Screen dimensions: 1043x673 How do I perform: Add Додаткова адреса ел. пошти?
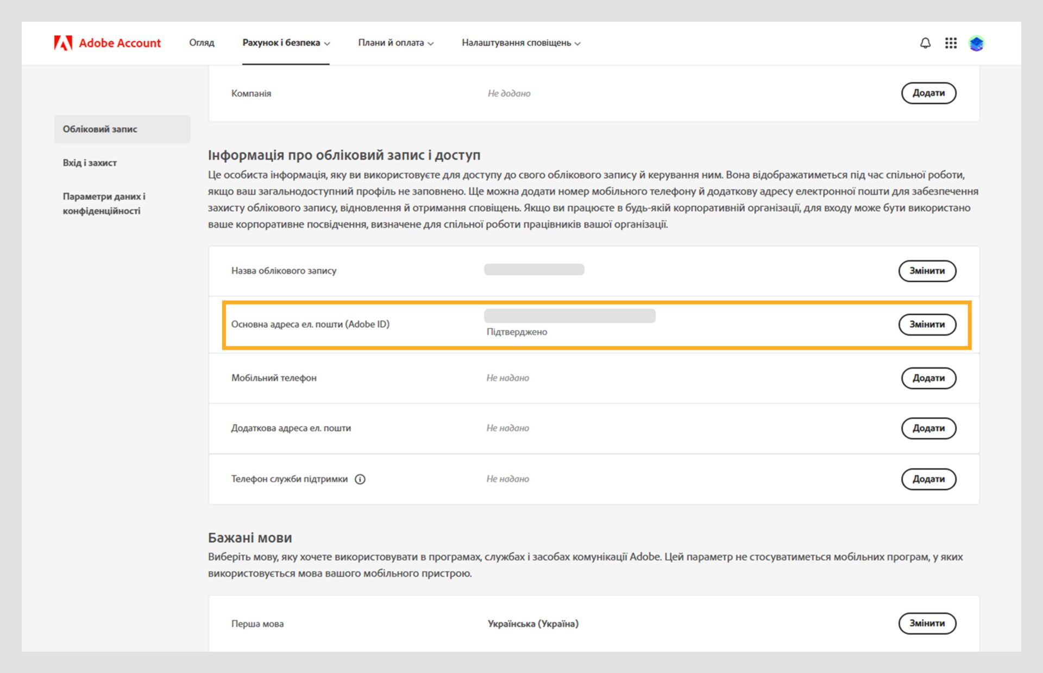click(928, 428)
